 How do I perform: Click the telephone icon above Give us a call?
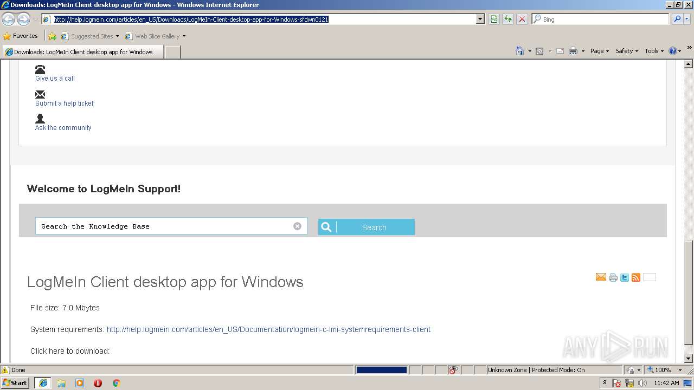tap(40, 69)
